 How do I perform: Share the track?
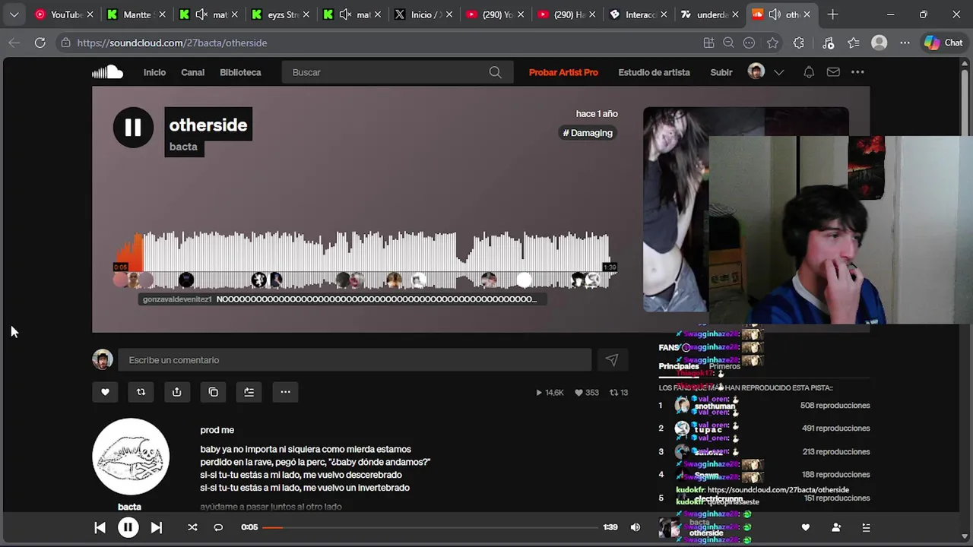click(x=177, y=392)
